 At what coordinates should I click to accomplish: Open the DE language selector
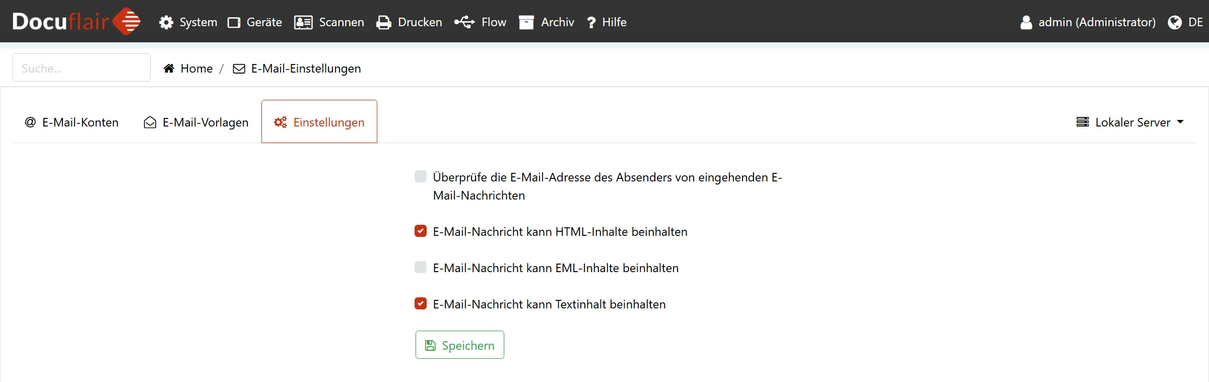pyautogui.click(x=1195, y=22)
